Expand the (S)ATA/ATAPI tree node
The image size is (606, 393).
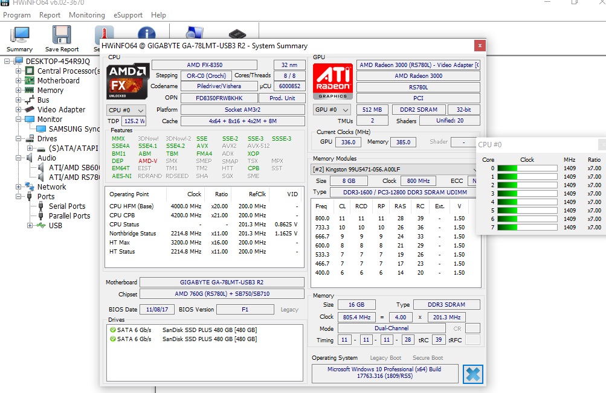click(30, 149)
